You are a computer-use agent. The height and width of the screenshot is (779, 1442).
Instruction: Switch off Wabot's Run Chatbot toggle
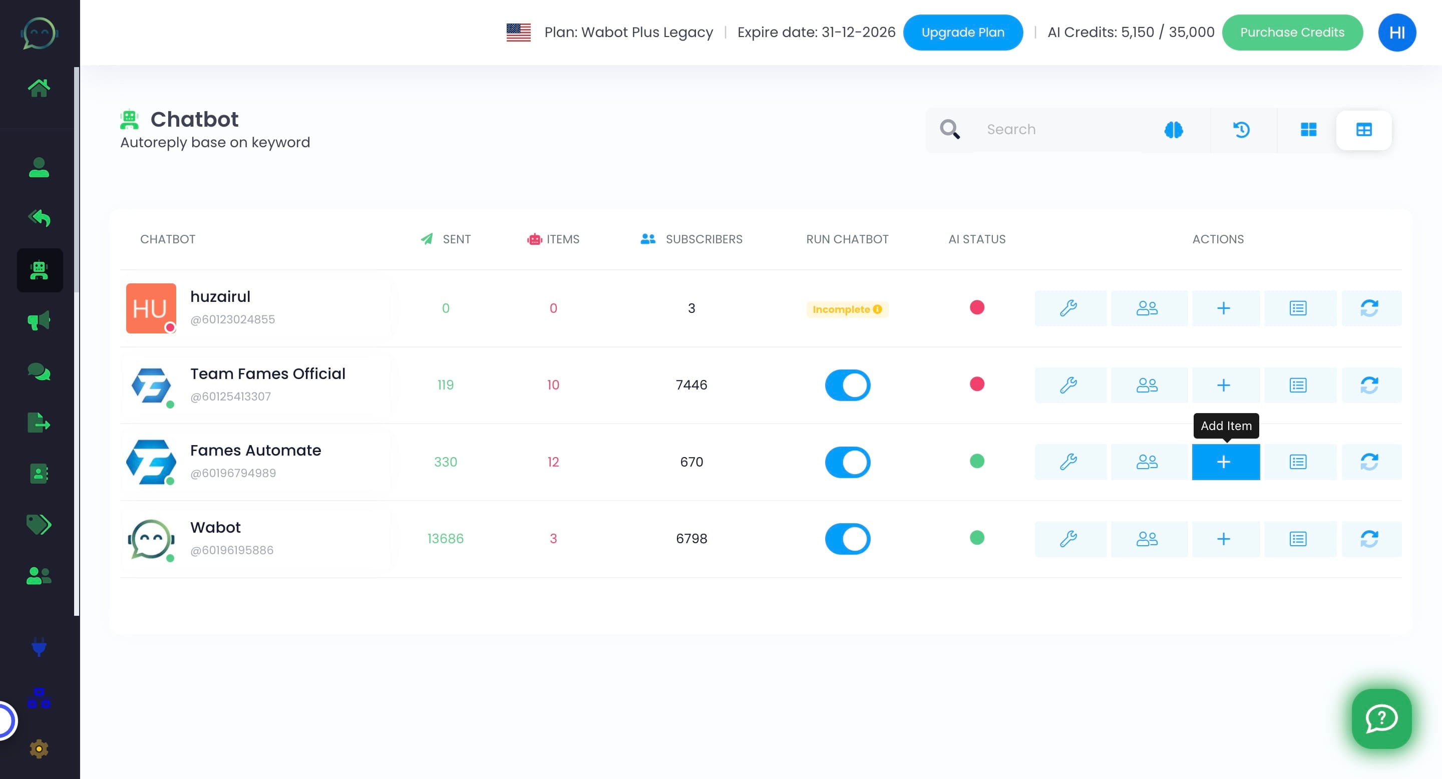coord(847,539)
